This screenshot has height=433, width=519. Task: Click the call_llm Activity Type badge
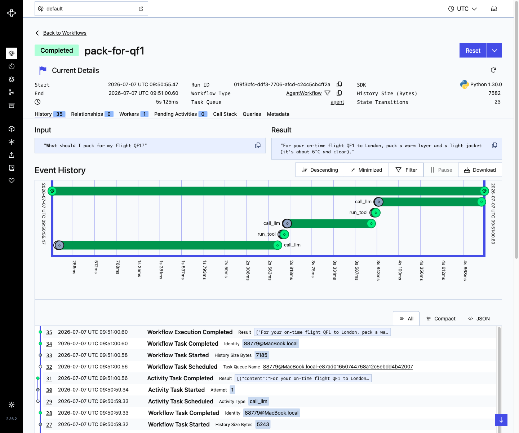click(258, 401)
